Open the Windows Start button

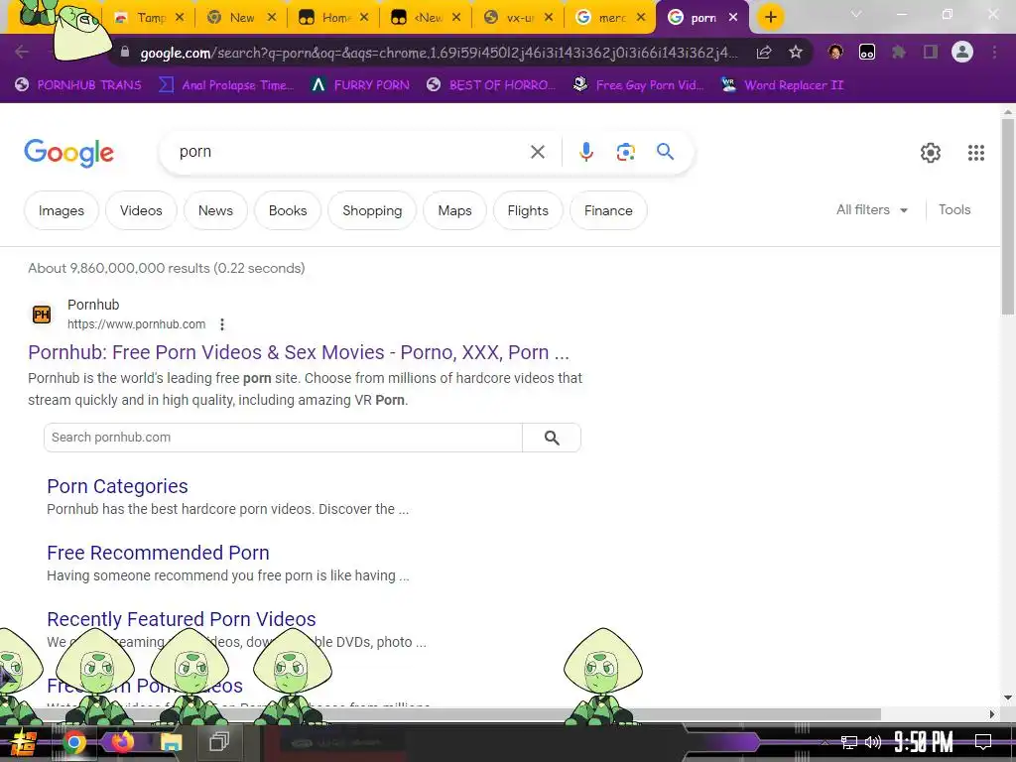(24, 742)
